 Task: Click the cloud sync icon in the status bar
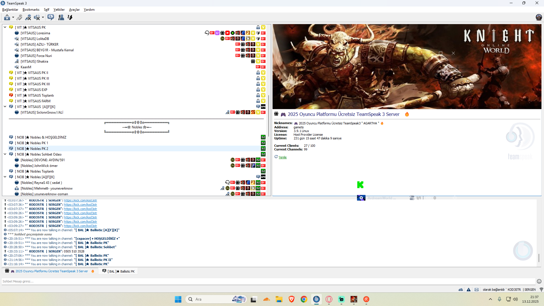461,290
